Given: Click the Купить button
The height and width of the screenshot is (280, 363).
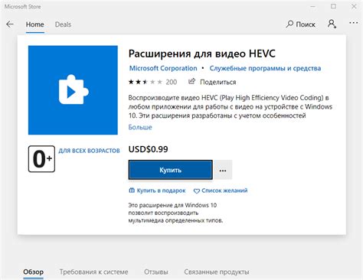Looking at the screenshot, I should [x=171, y=170].
